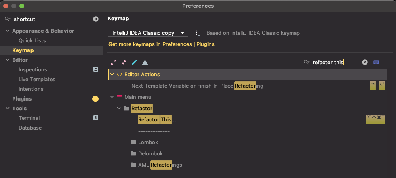Click the 'refactor this' keymap search input
The height and width of the screenshot is (178, 396).
click(335, 62)
